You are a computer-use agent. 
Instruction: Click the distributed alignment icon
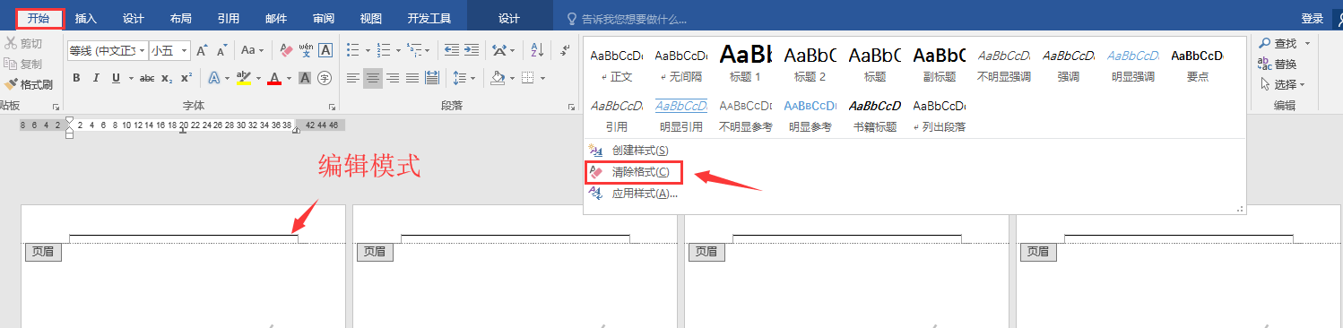tap(432, 78)
